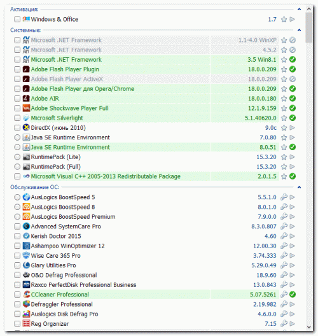
Task: Click play arrow for Glary Utilities Pro
Action: 293,265
